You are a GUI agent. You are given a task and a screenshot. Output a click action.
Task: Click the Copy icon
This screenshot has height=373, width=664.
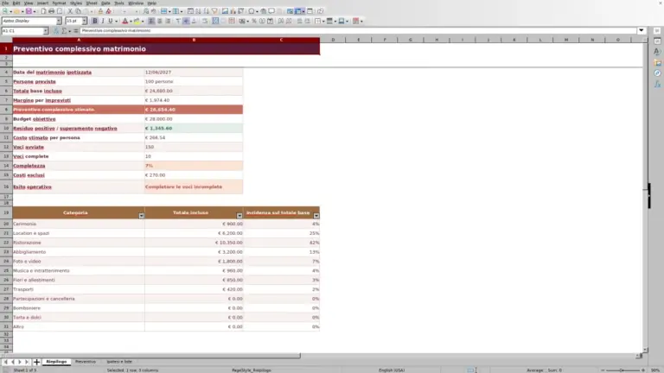[78, 11]
